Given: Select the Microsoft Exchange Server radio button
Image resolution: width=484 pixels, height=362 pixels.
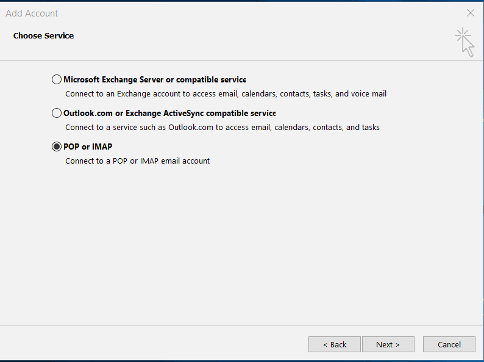Looking at the screenshot, I should coord(57,79).
